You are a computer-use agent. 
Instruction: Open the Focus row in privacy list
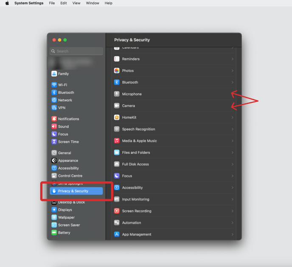pos(174,176)
